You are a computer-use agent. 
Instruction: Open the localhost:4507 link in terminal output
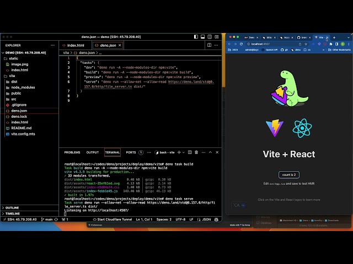pos(108,211)
